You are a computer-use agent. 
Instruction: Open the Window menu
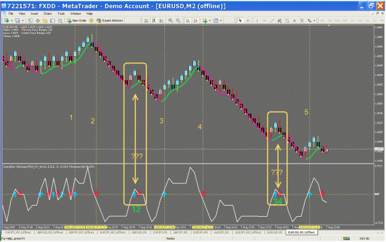[x=75, y=14]
